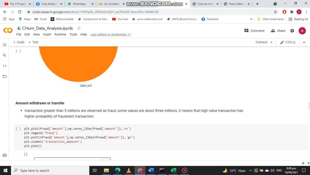Click the Connect button
Screen dimensions: 310x175
261,42
